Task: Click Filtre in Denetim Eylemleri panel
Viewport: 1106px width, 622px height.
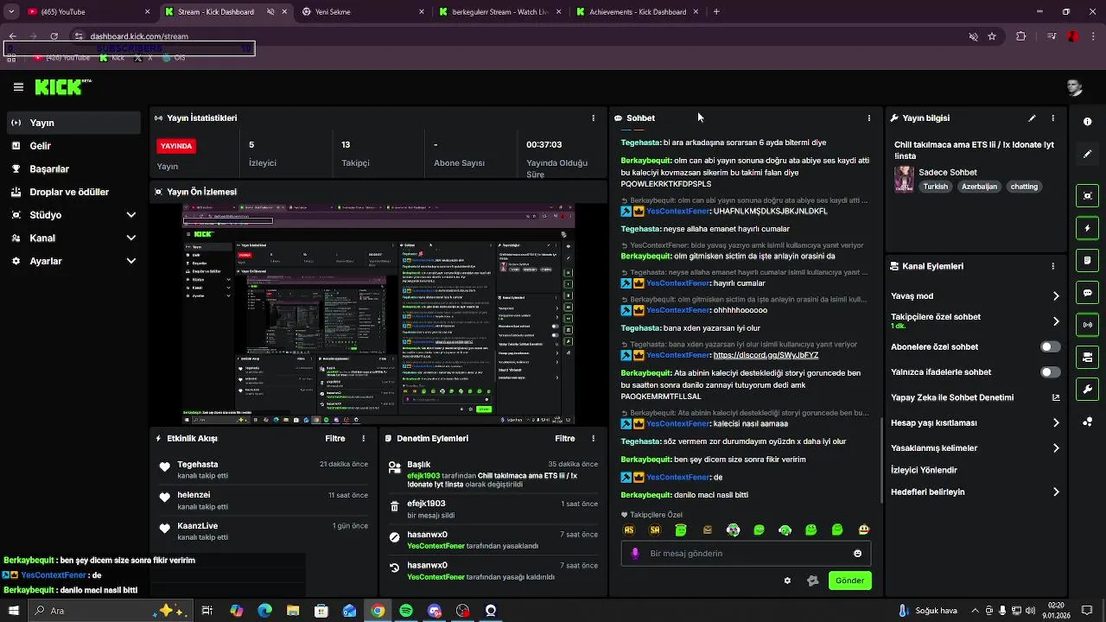Action: pos(564,439)
